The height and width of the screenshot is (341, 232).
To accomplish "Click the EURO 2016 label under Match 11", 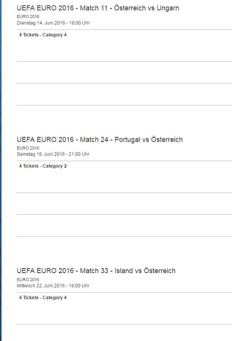I will point(28,17).
